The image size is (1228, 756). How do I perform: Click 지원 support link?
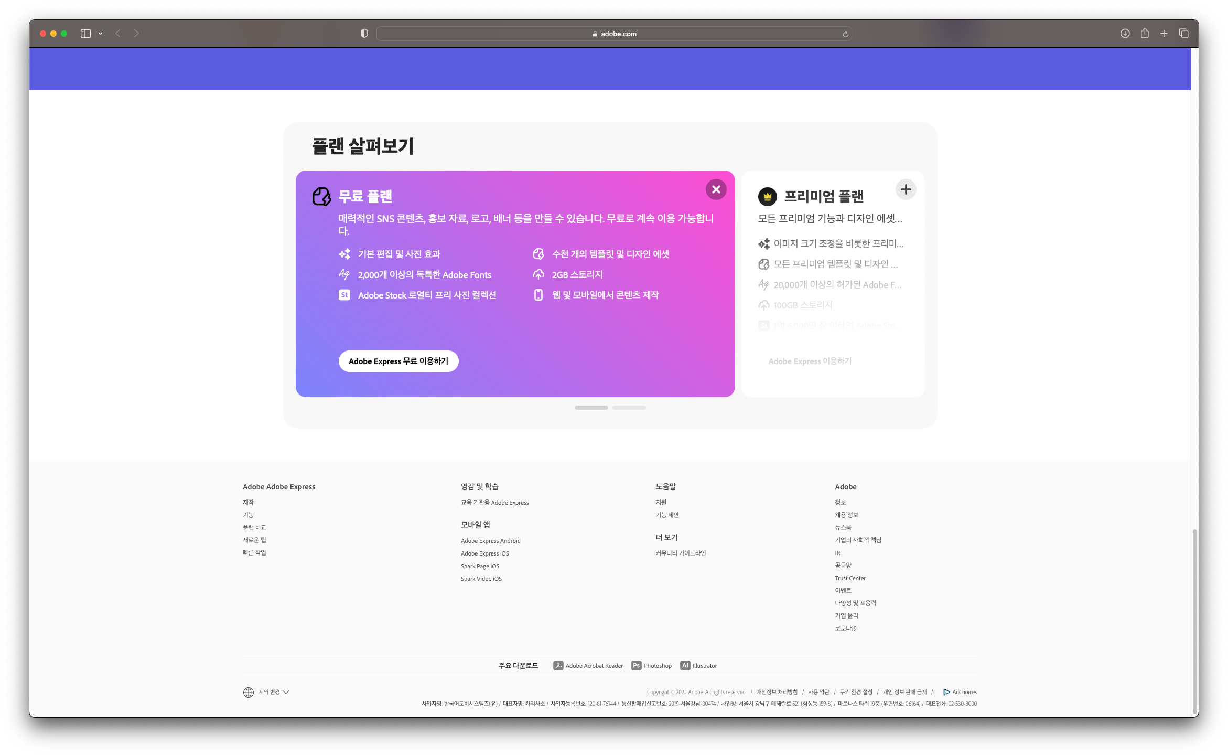coord(661,503)
